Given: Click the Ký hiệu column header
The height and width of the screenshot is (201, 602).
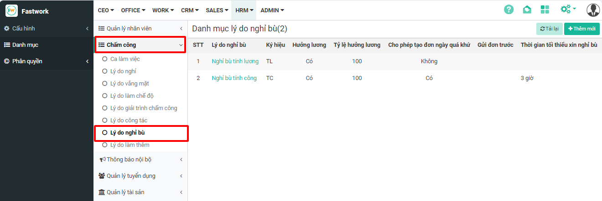Looking at the screenshot, I should tap(275, 45).
